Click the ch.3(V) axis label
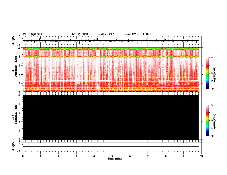Screen dimensions: 227x175 (x=14, y=147)
